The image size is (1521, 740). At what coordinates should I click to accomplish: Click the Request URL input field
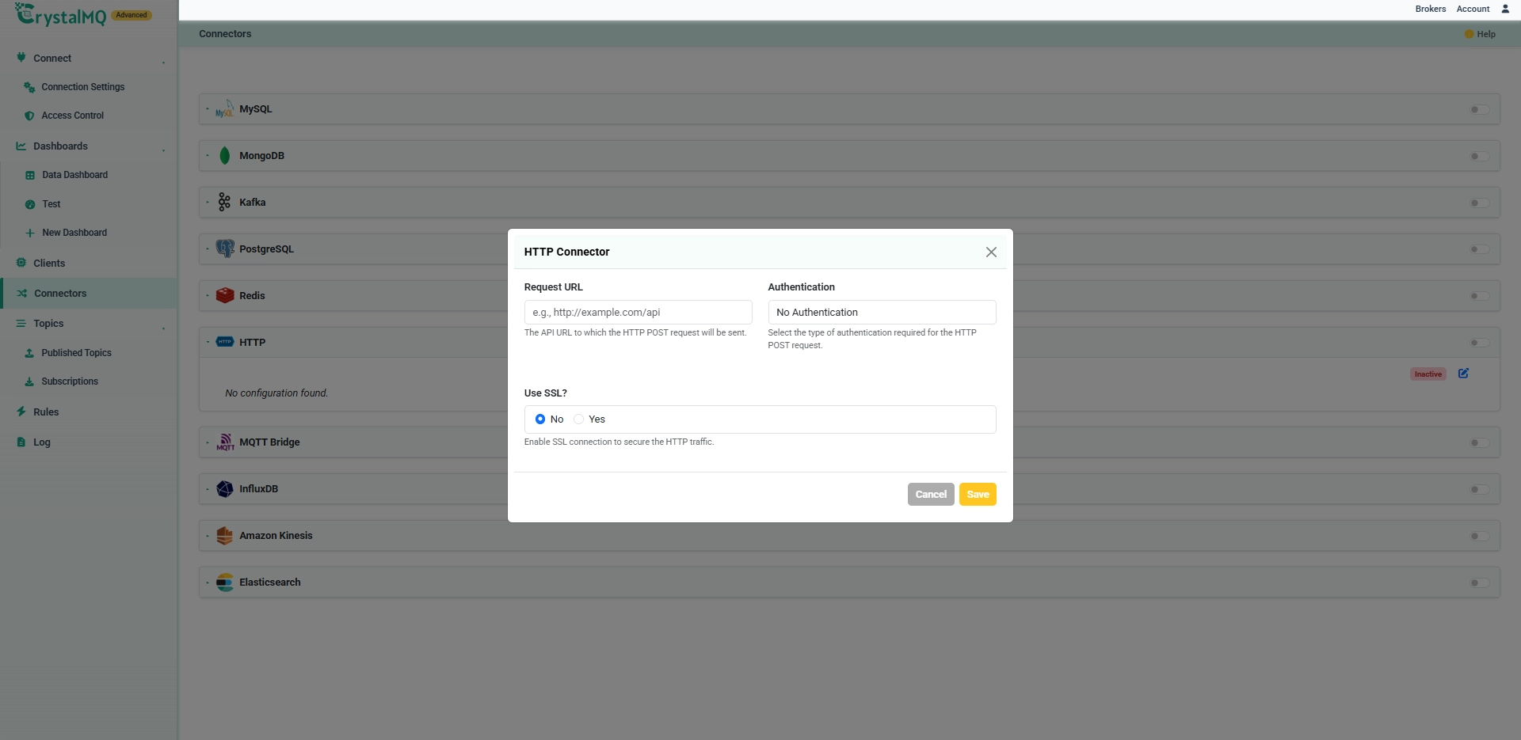point(638,313)
